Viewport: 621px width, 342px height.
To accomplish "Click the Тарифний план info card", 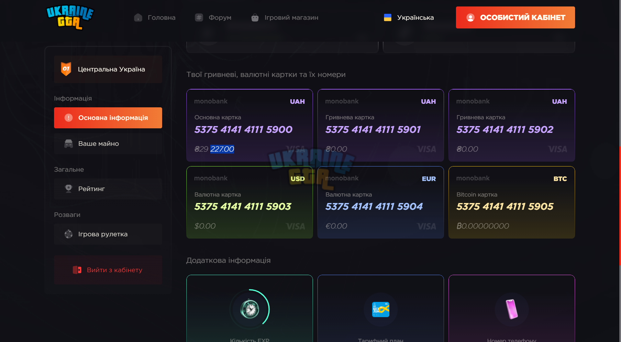I will (x=381, y=308).
